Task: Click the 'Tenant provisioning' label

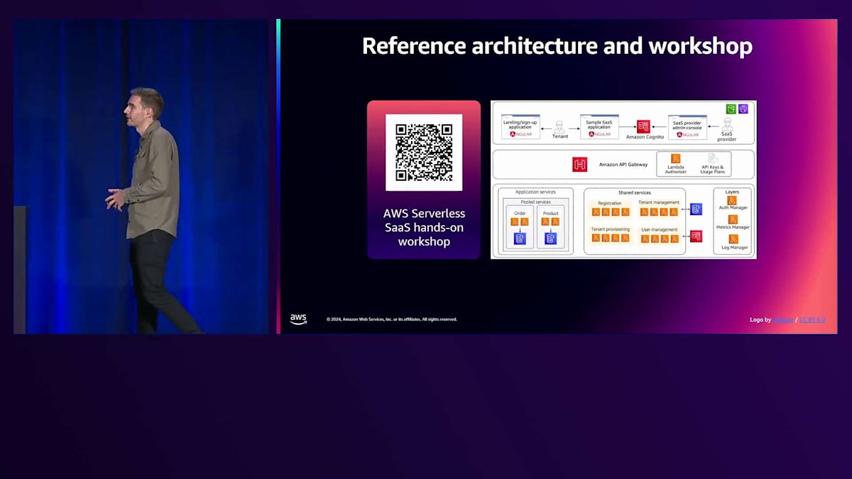Action: click(611, 229)
